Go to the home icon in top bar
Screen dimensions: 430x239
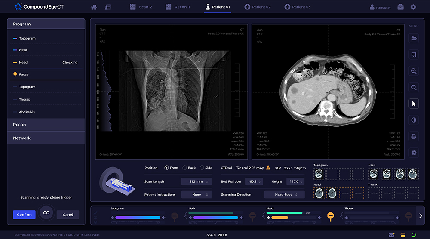(94, 7)
